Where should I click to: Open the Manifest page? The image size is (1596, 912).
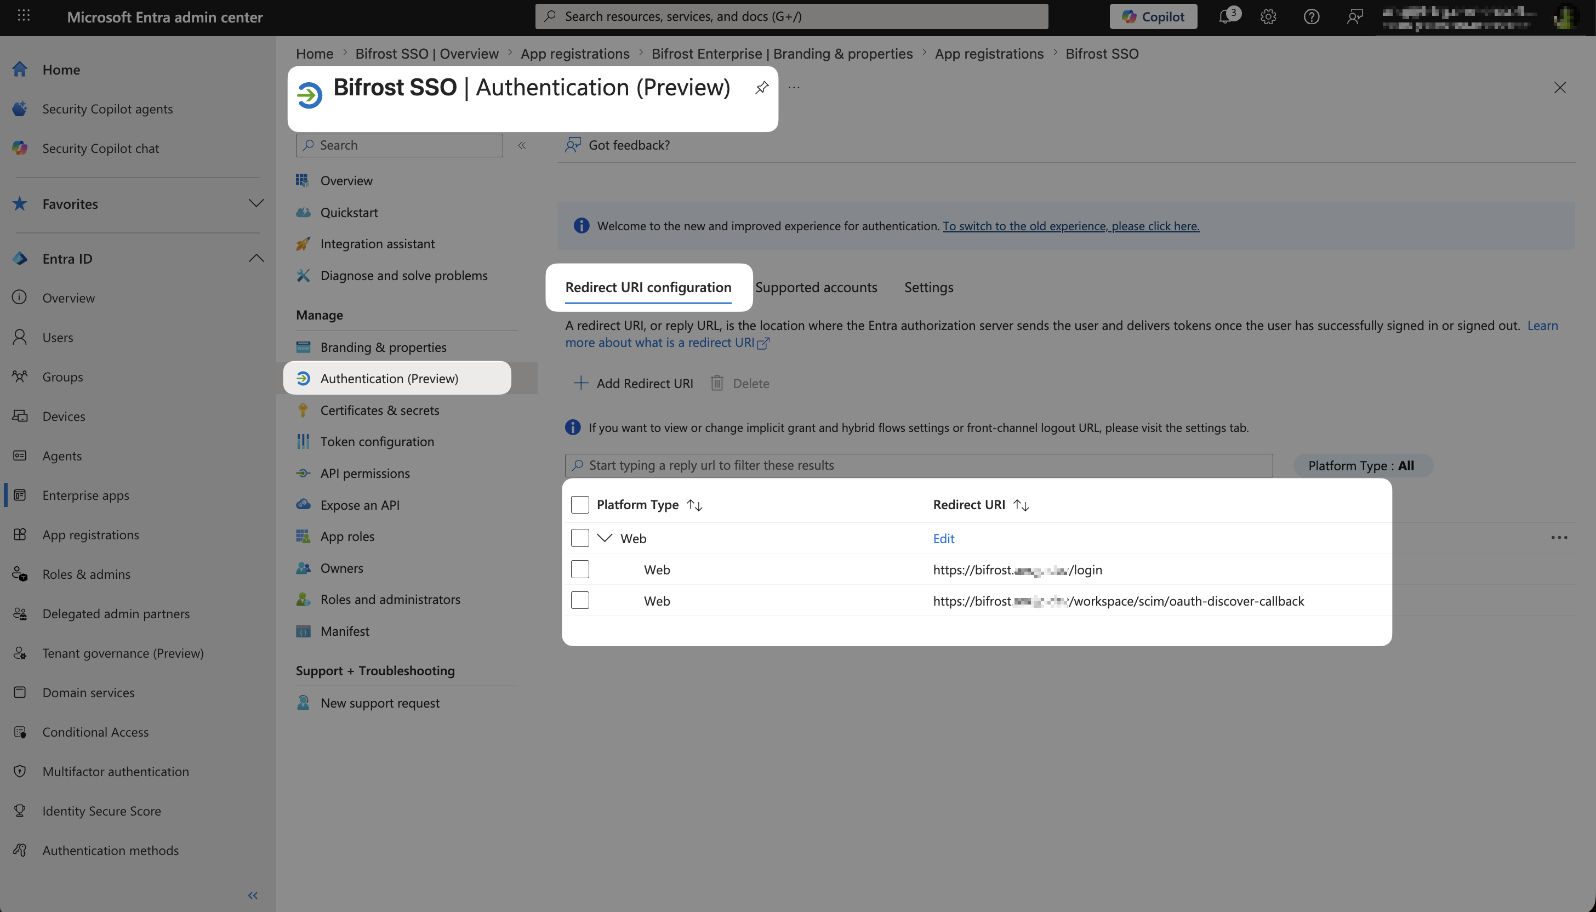(x=345, y=631)
